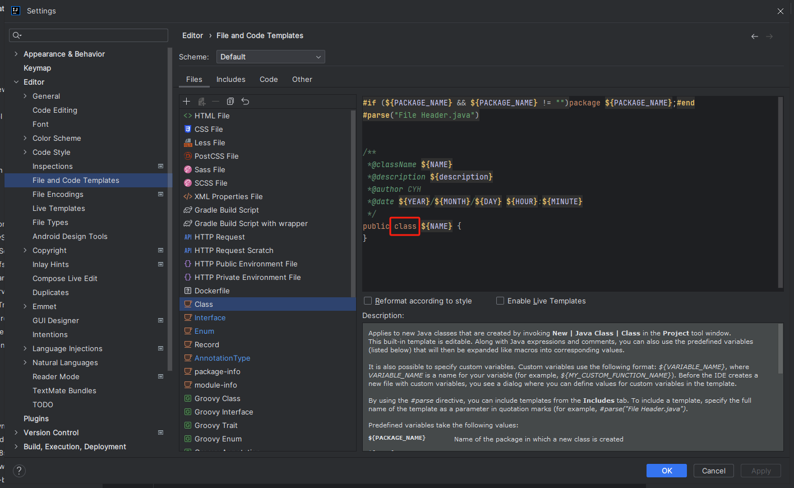Expand the General settings node

[x=25, y=96]
